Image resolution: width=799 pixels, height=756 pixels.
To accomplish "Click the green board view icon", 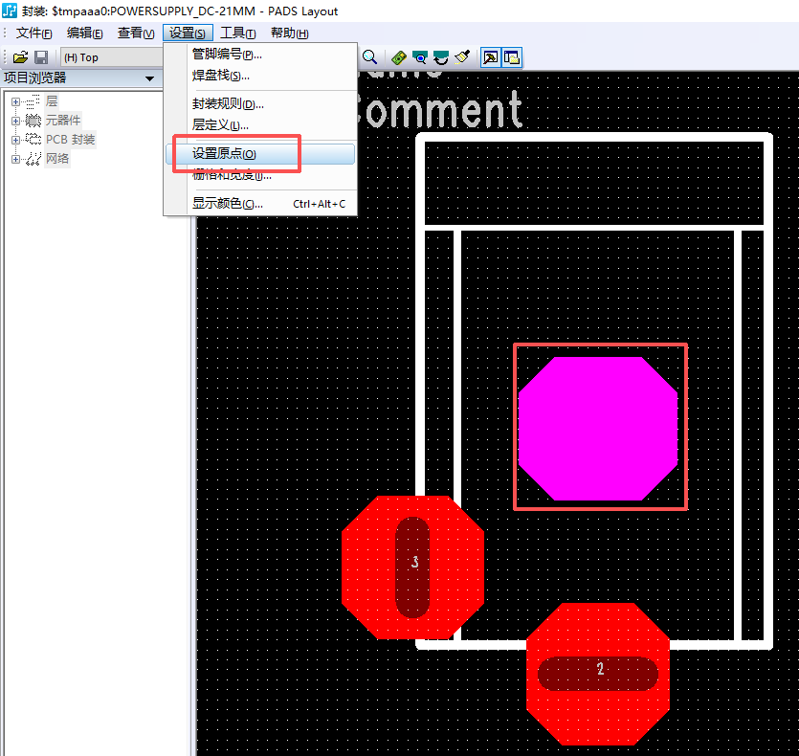I will pyautogui.click(x=399, y=57).
